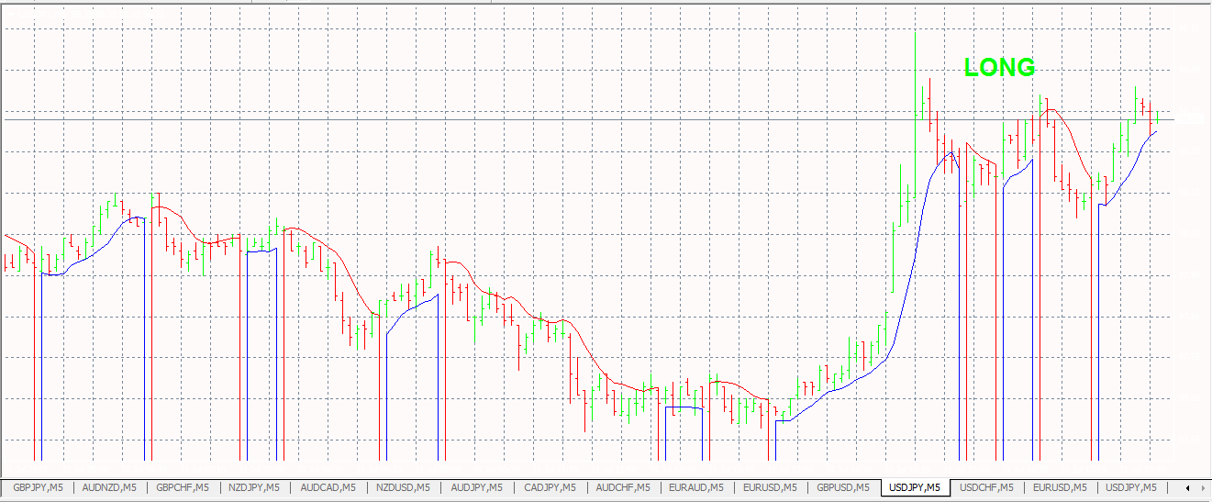Select the GBPCHF,M5 tab
The width and height of the screenshot is (1212, 502).
[183, 487]
